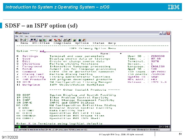Click the second red macro toolbar icon
The image size is (185, 139).
[x=60, y=40]
